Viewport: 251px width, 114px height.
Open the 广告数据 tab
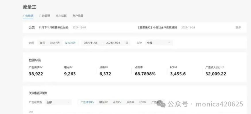coord(28,16)
